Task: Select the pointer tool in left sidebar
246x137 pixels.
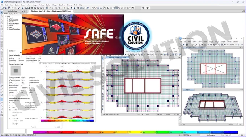Action: click(1, 13)
